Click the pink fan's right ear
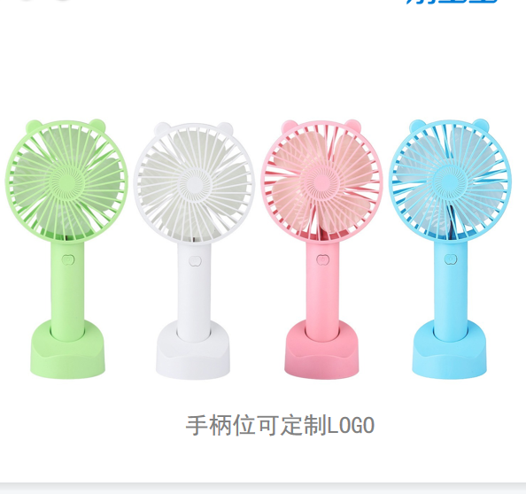This screenshot has height=494, width=526. (x=352, y=126)
